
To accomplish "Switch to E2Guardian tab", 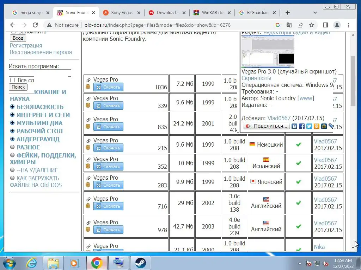I will coord(257,13).
